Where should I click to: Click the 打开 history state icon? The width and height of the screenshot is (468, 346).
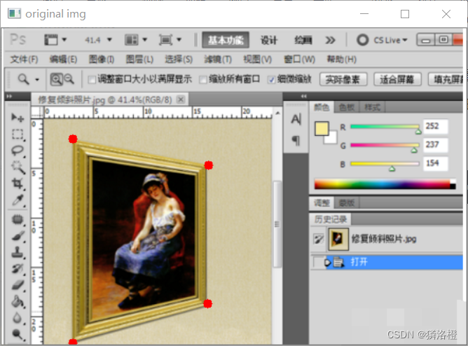pos(338,263)
